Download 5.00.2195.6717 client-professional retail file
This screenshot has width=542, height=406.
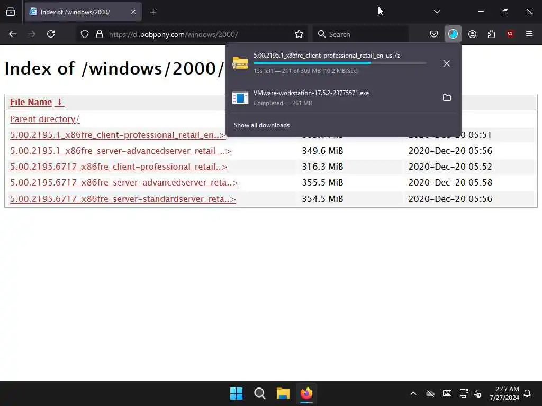119,167
